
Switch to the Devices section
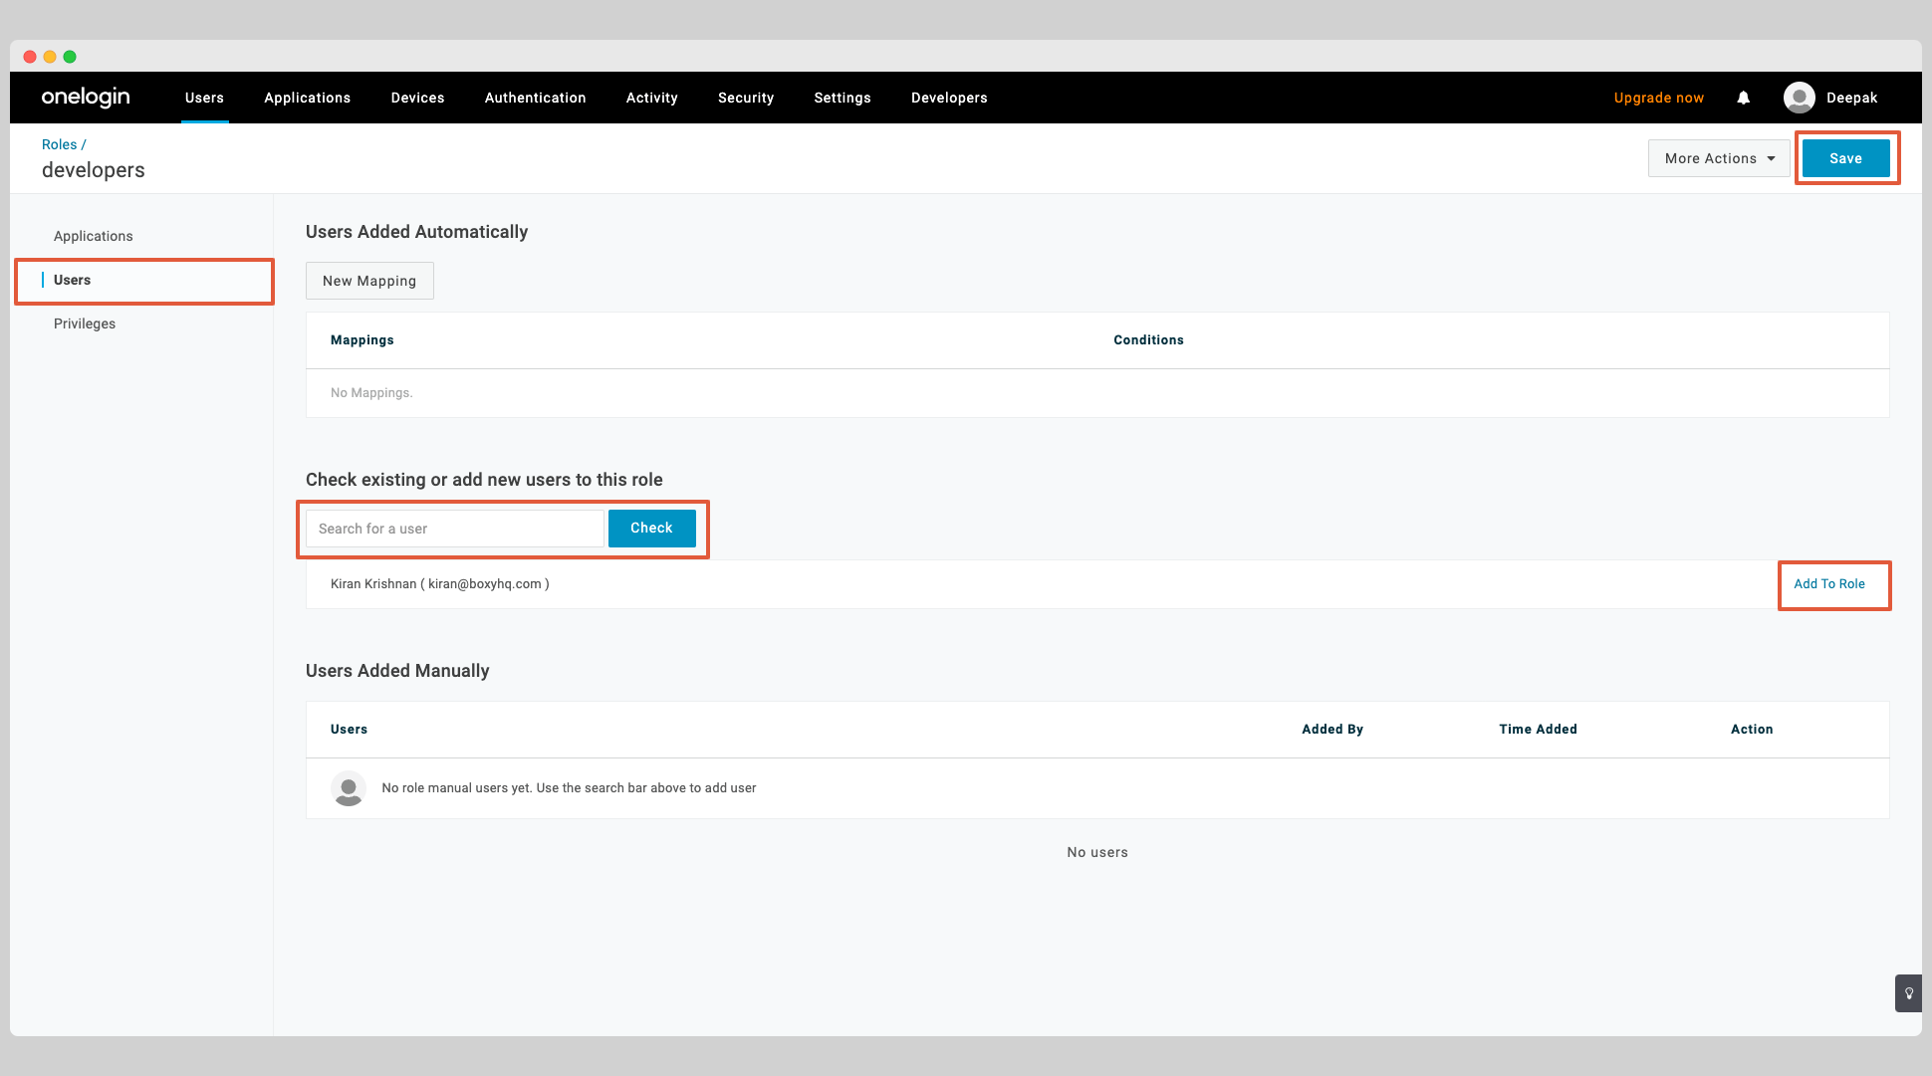417,98
